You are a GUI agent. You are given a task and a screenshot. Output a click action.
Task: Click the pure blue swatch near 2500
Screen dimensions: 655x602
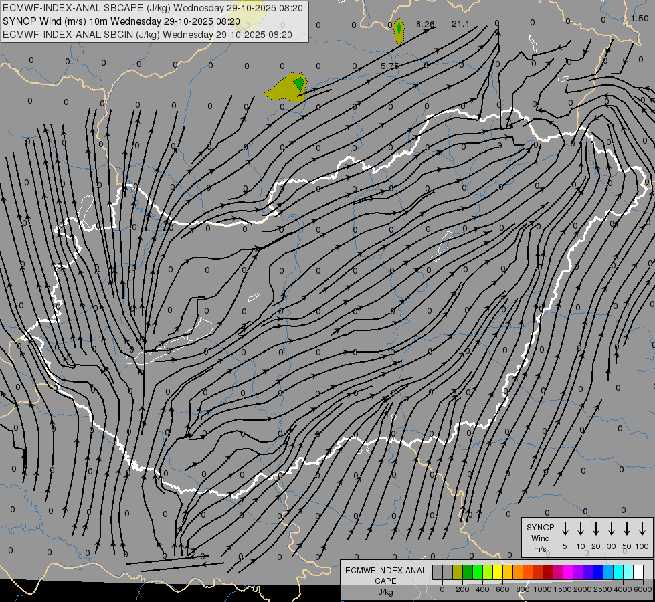pyautogui.click(x=598, y=572)
